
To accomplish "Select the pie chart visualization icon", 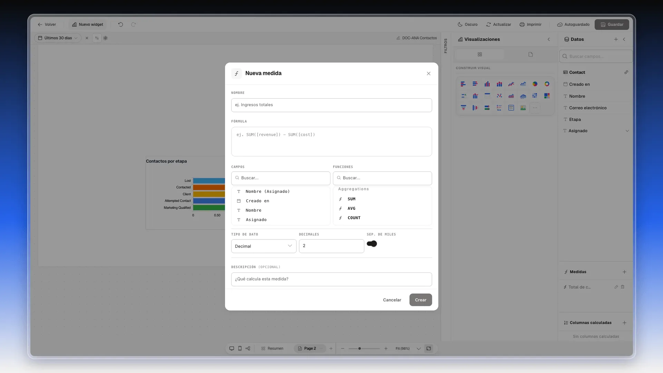I will click(x=535, y=84).
